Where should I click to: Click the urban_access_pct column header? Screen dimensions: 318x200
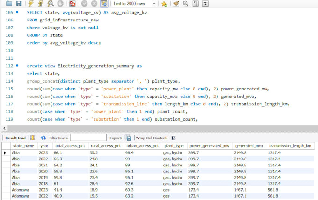(143, 146)
